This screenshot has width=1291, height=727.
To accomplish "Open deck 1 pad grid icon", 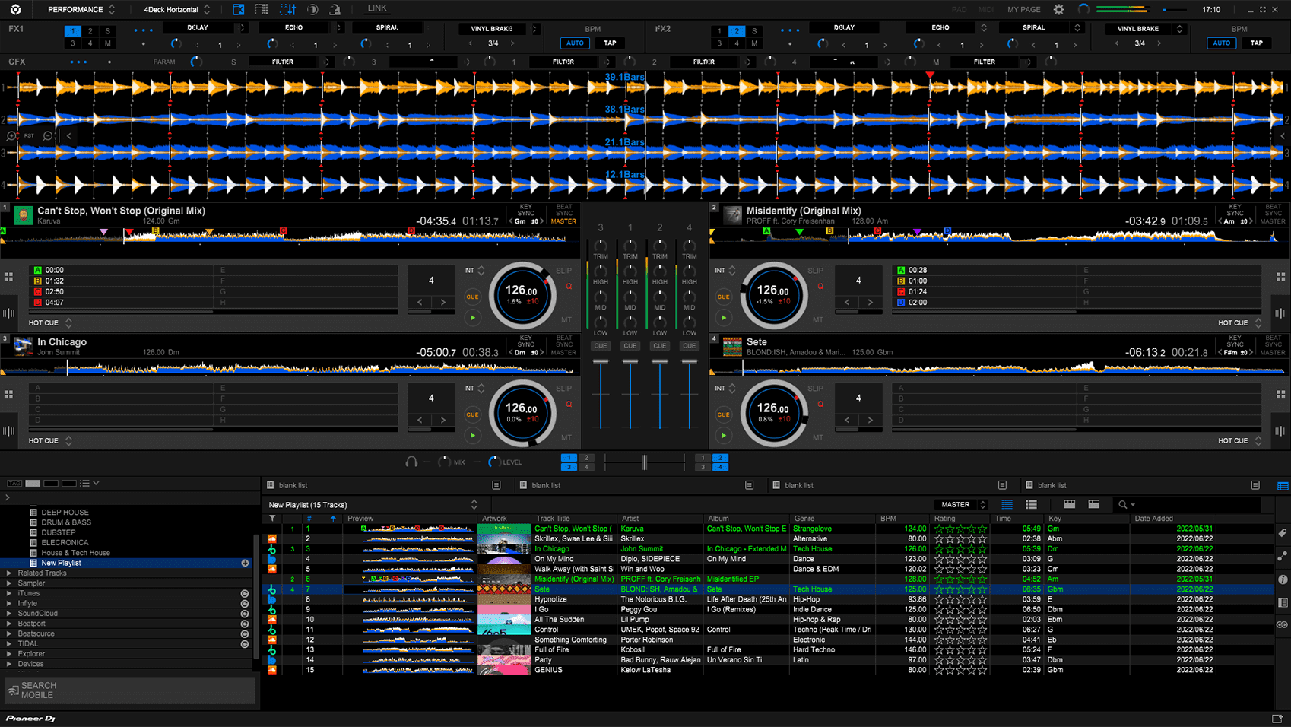I will (8, 277).
